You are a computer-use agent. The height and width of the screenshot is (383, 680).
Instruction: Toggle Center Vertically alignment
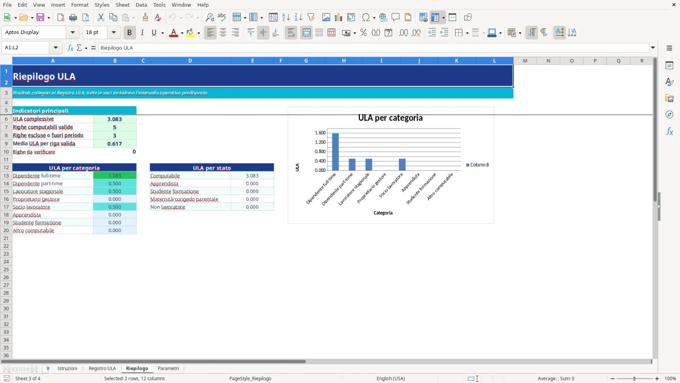[263, 32]
